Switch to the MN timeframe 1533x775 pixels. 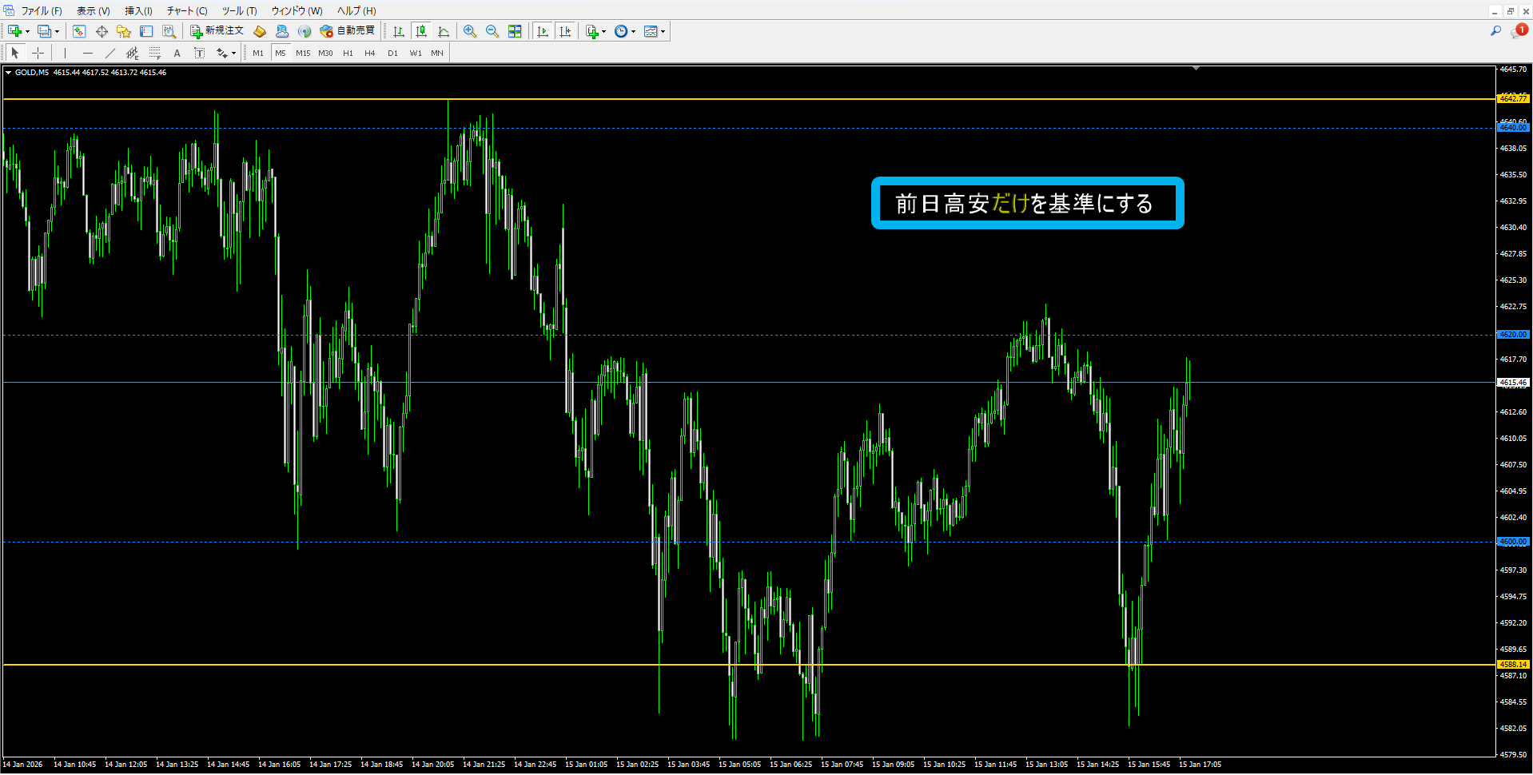coord(437,53)
